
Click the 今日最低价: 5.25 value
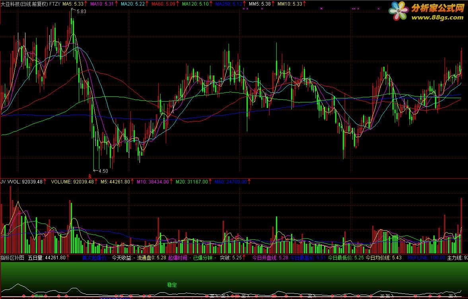point(346,258)
